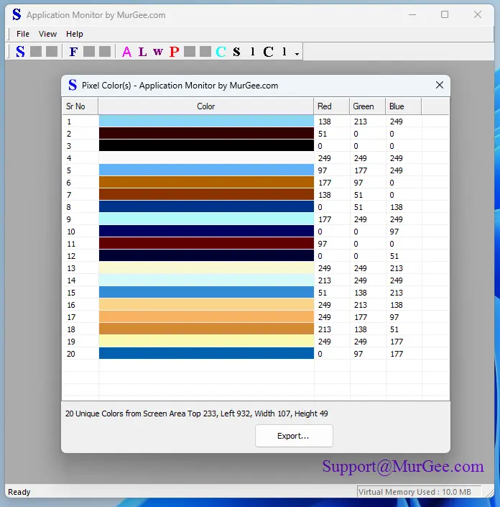
Task: Select the peach swatch in row 16
Action: point(206,305)
